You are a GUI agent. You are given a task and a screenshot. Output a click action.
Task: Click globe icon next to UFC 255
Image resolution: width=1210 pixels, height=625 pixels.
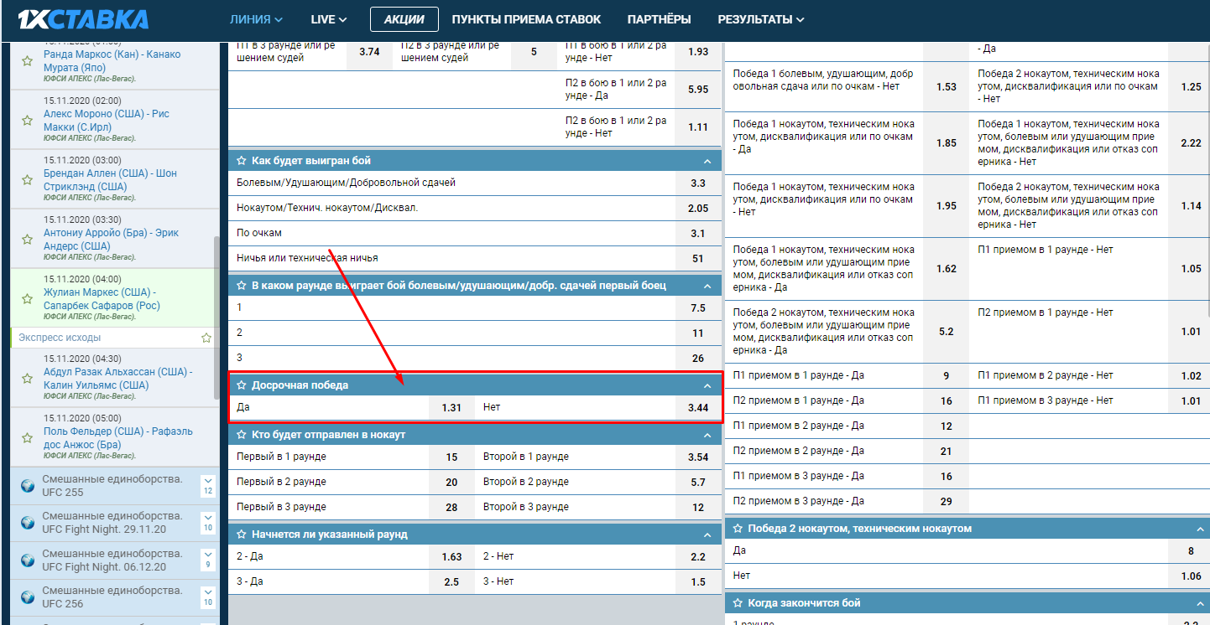click(27, 486)
